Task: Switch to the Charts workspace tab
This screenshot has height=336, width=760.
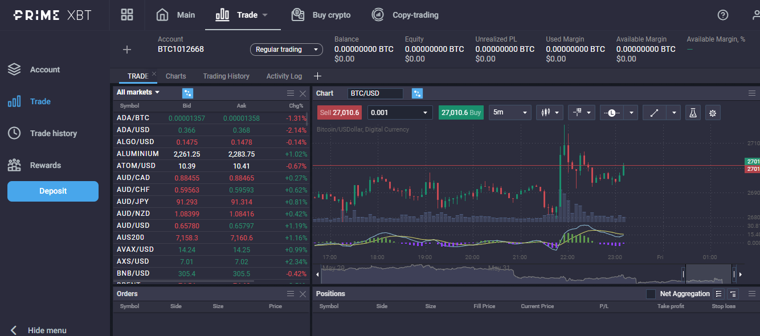Action: point(176,76)
